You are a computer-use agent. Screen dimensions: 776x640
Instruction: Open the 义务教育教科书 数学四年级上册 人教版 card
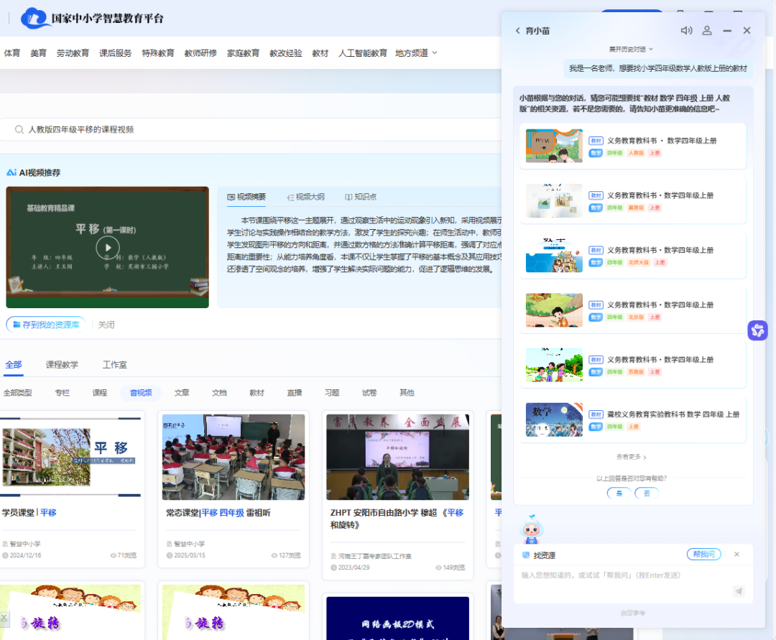tap(632, 147)
